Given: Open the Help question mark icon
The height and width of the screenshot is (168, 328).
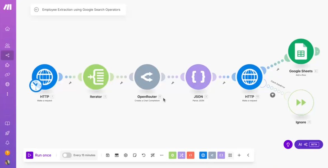Looking at the screenshot, I should (x=7, y=153).
